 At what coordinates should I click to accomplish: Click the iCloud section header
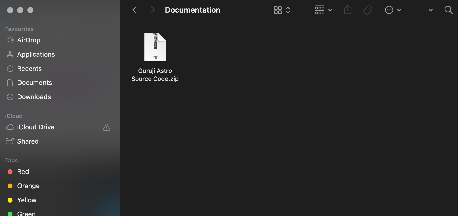(14, 116)
